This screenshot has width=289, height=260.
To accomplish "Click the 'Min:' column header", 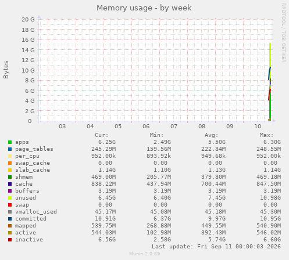I will pyautogui.click(x=157, y=135).
